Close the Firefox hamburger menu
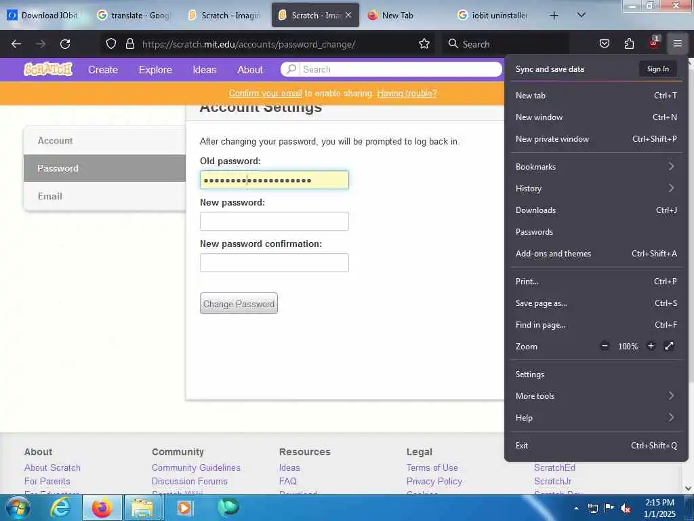Screen dimensions: 694x521 [678, 43]
